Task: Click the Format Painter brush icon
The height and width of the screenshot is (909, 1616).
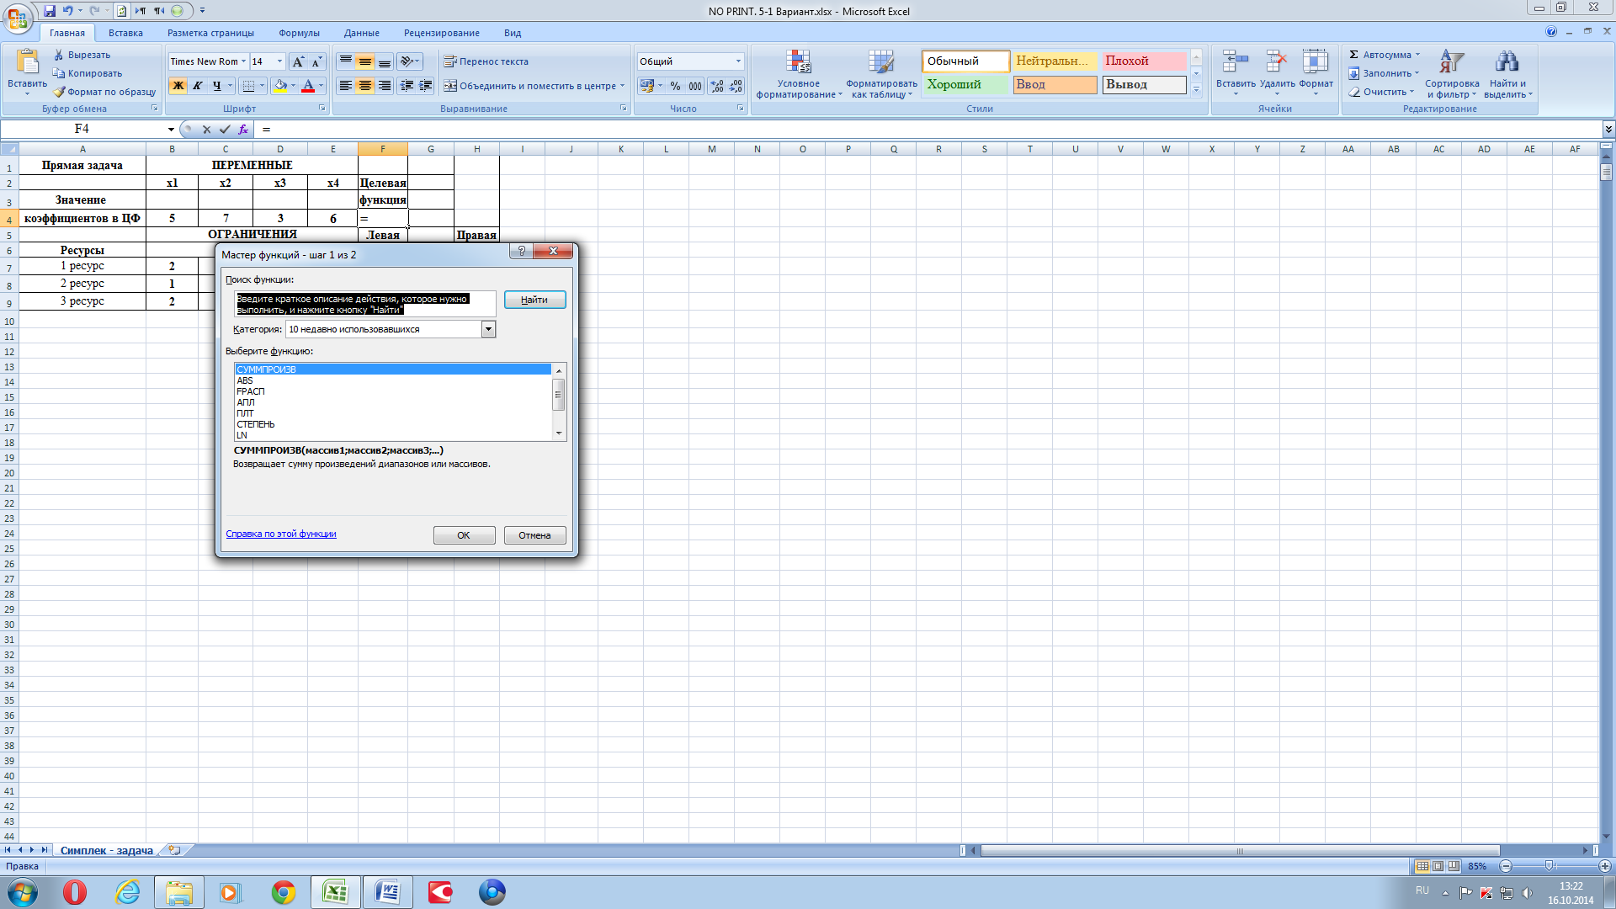Action: click(59, 92)
